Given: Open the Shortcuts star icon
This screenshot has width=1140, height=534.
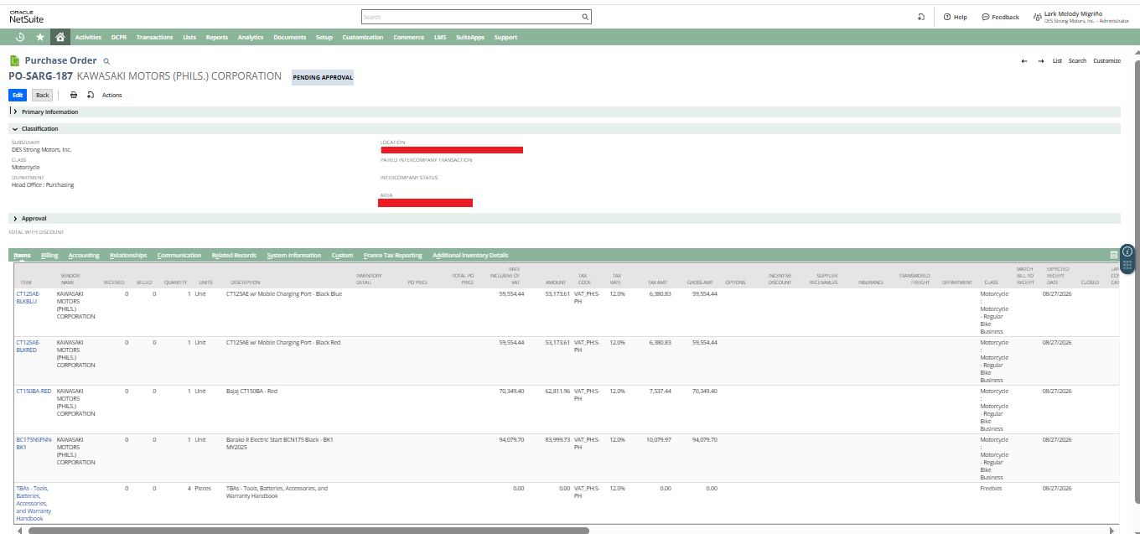Looking at the screenshot, I should point(40,37).
